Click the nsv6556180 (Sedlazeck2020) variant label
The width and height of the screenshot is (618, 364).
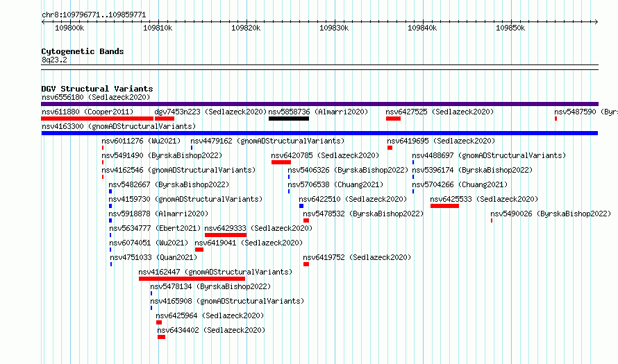click(96, 97)
